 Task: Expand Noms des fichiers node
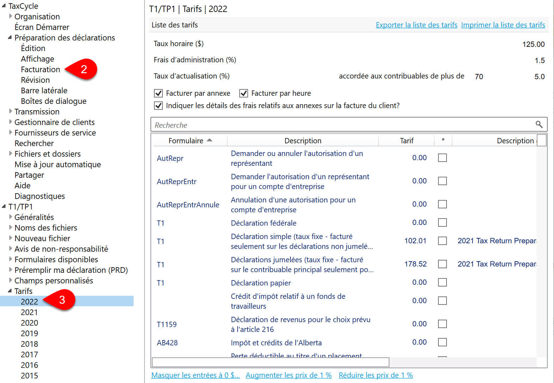click(x=11, y=227)
